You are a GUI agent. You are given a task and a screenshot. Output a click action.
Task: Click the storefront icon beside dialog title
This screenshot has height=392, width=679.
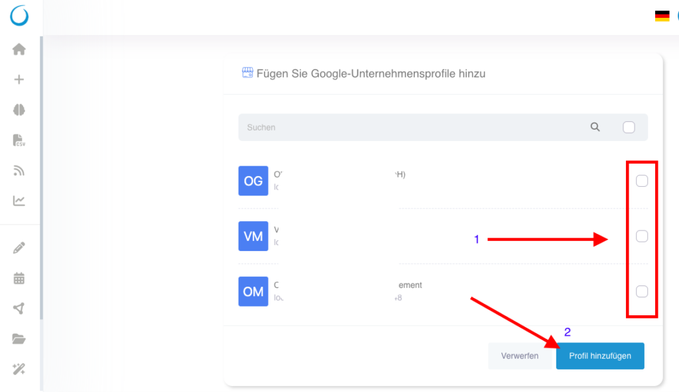(247, 73)
